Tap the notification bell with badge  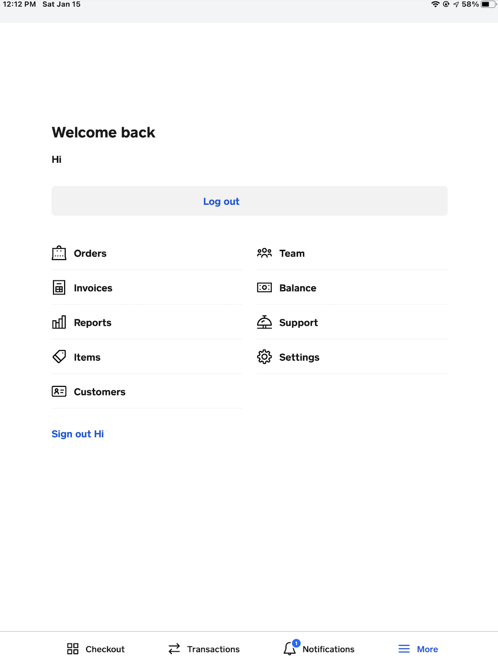pyautogui.click(x=290, y=648)
